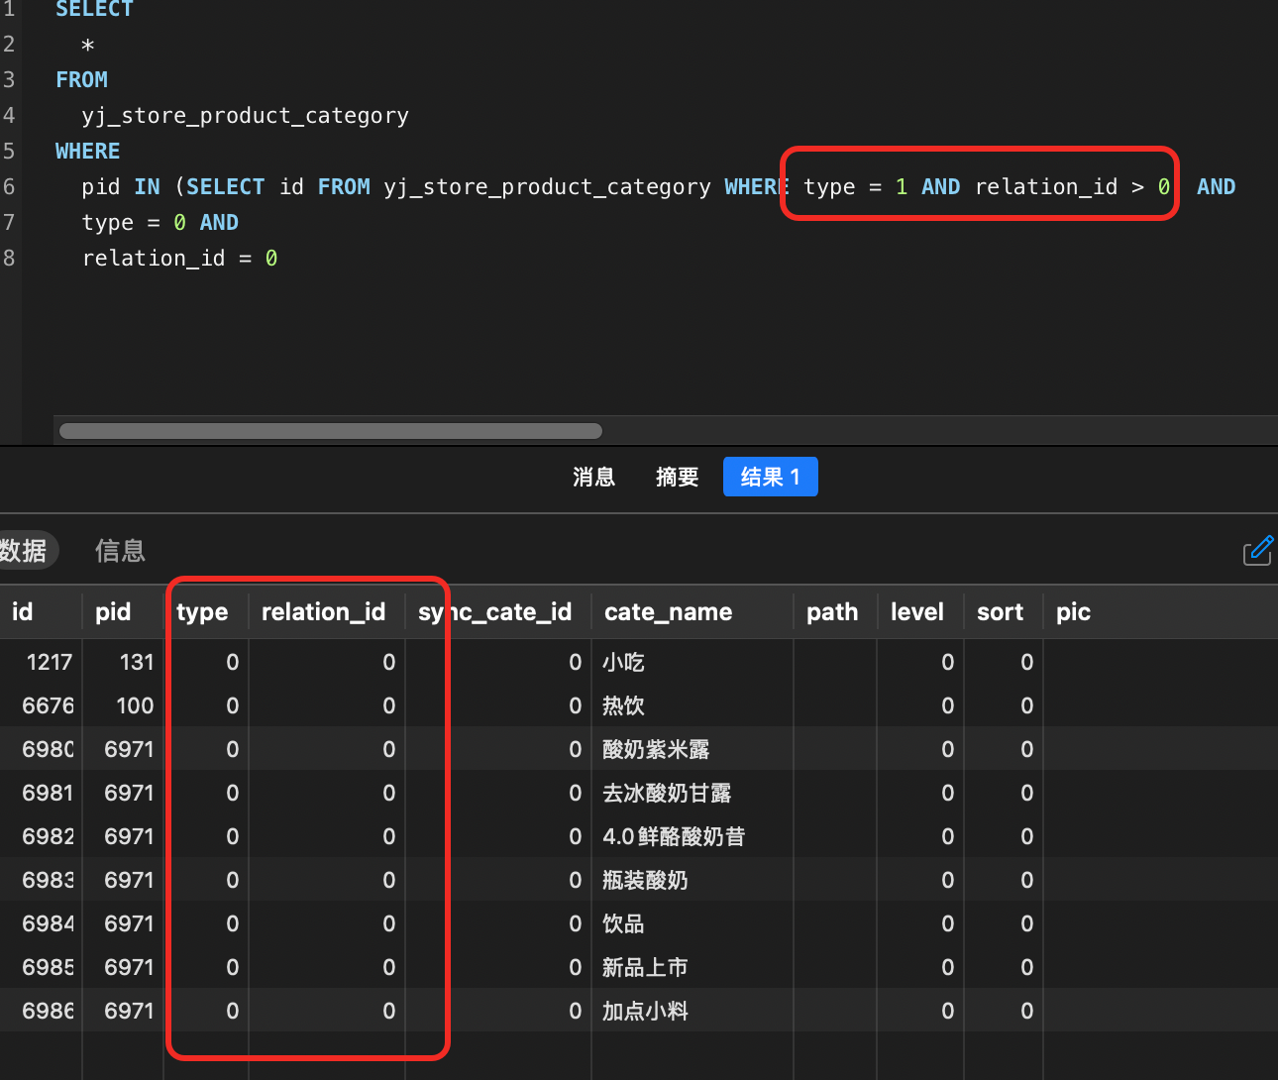Click the asterisk on line 2
This screenshot has height=1080, width=1278.
(88, 46)
